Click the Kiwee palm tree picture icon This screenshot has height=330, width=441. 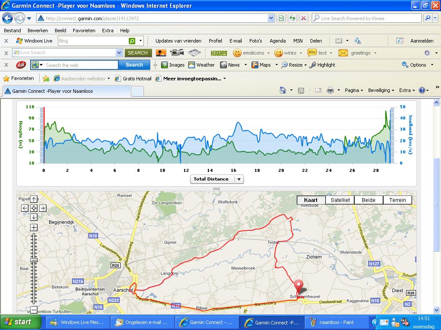point(161,53)
